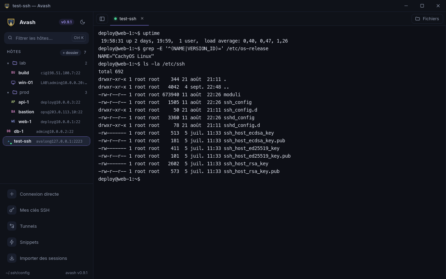Click the green status dot on tab

point(115,19)
